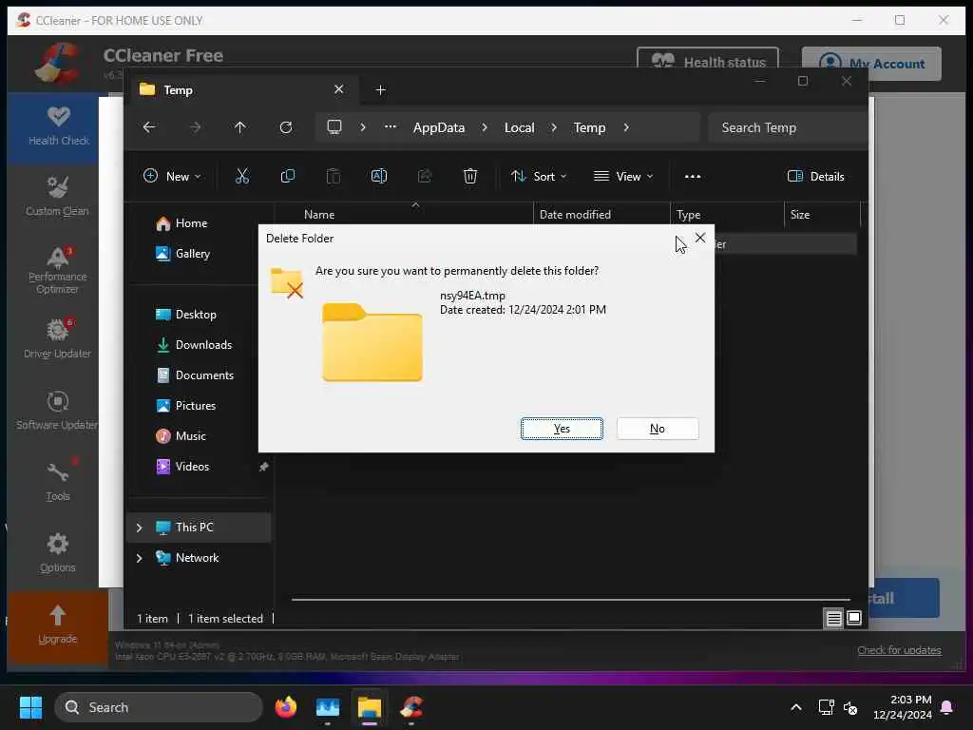Confirm deletion with the Yes button
973x730 pixels.
point(562,429)
